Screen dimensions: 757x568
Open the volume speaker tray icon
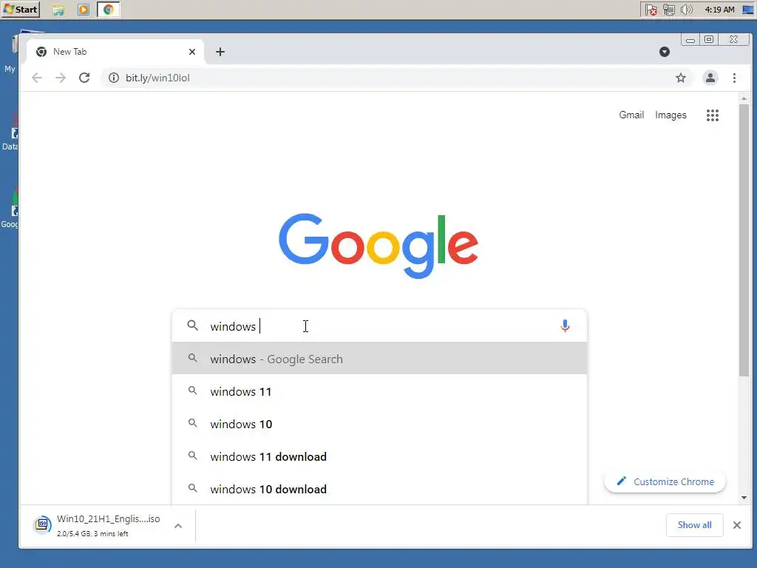[687, 10]
